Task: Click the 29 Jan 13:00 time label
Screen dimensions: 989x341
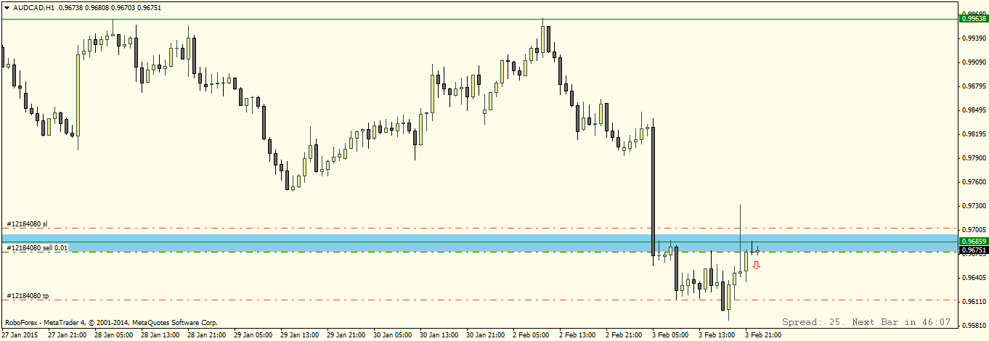Action: click(298, 335)
